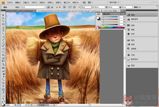159x107 pixels.
Task: Toggle portrait orientation for the artboard
Action: click(x=48, y=7)
